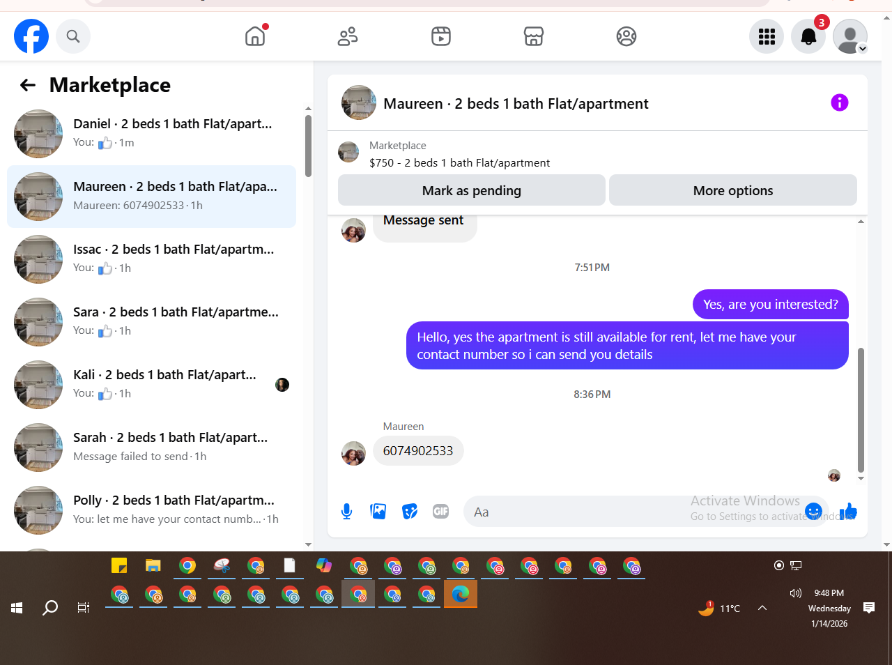
Task: Click Maureen's avatar beside the phone number
Action: click(x=353, y=453)
